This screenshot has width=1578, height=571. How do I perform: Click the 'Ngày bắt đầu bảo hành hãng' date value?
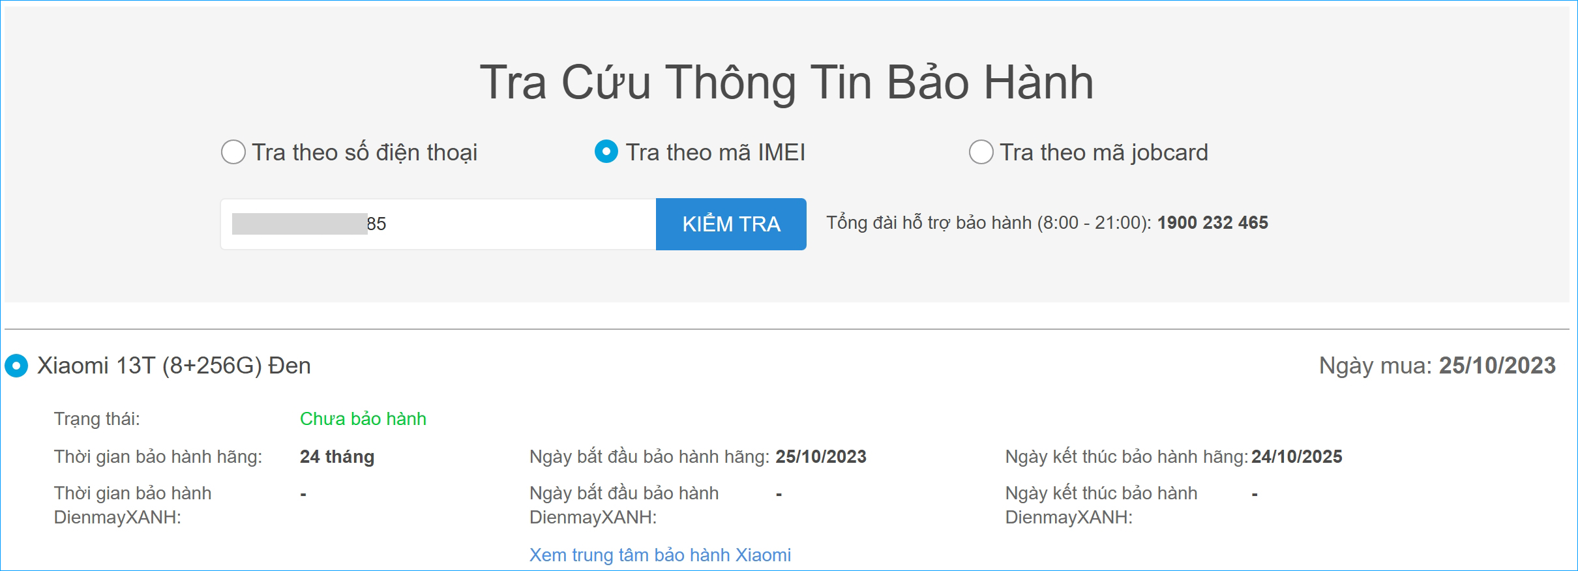tap(821, 456)
